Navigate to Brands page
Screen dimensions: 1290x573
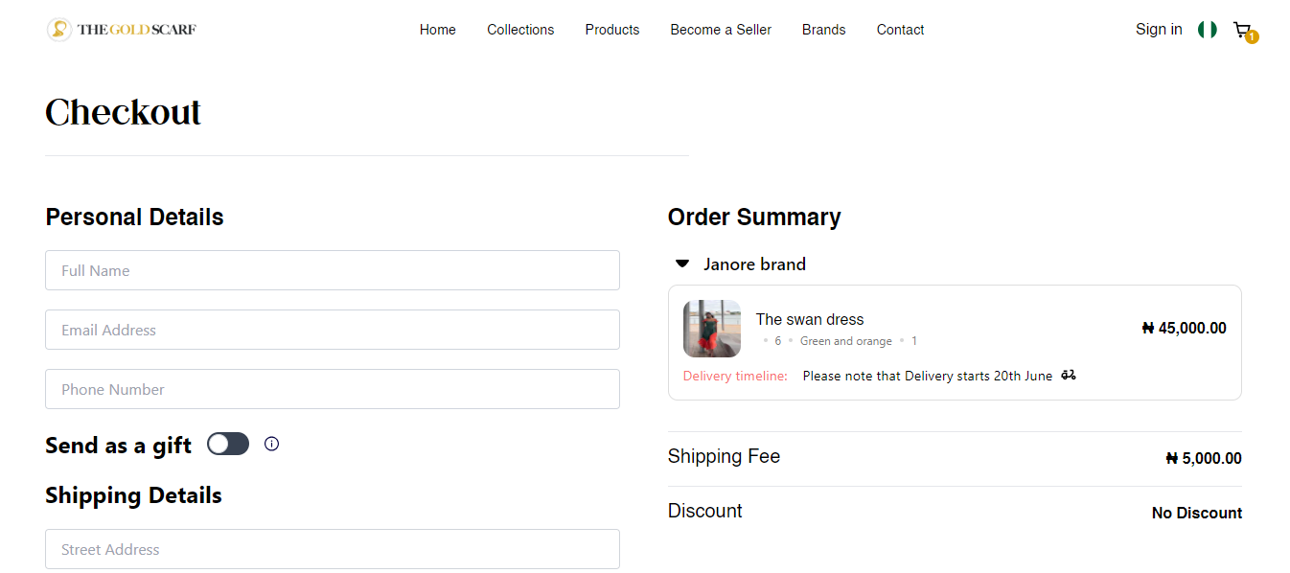click(x=824, y=30)
